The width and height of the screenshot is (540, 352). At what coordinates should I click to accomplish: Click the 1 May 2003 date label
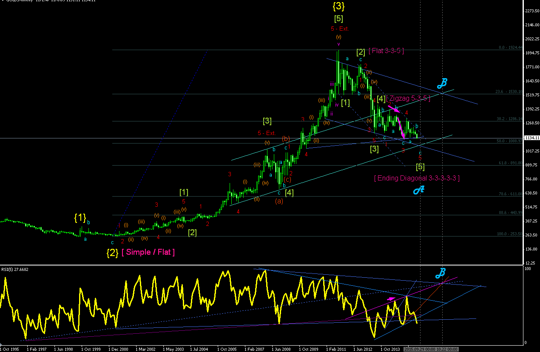coord(173,349)
